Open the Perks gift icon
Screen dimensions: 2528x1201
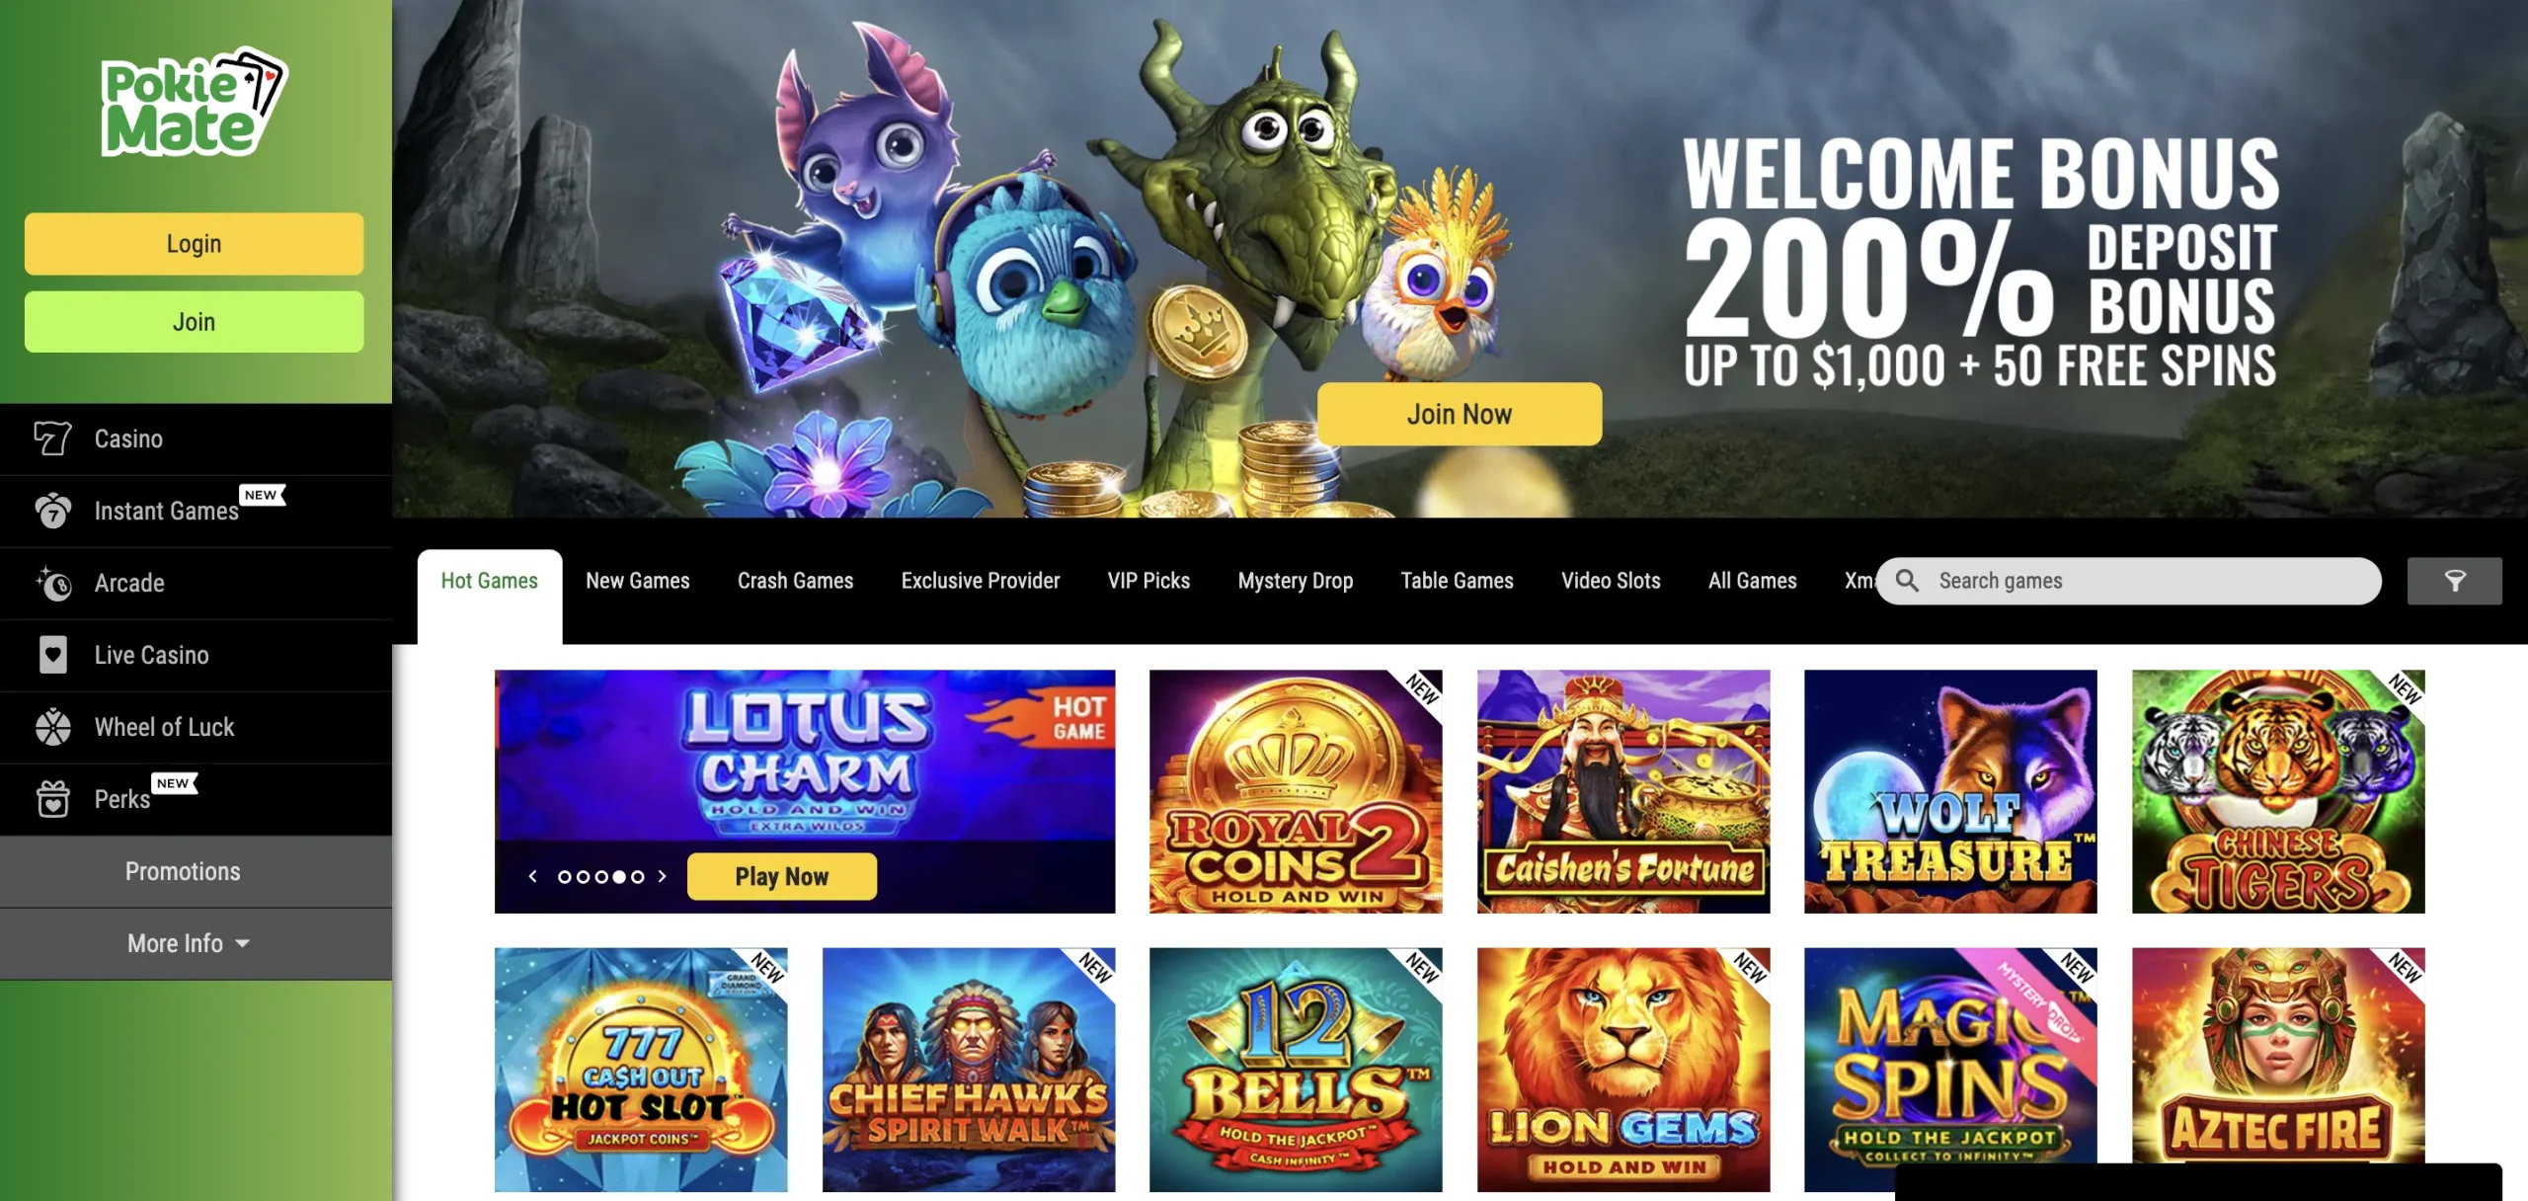pos(52,799)
